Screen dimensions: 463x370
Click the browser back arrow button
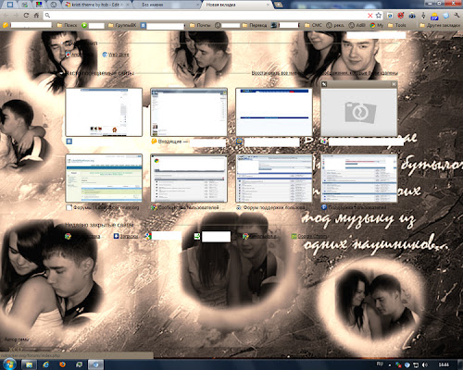coord(6,16)
